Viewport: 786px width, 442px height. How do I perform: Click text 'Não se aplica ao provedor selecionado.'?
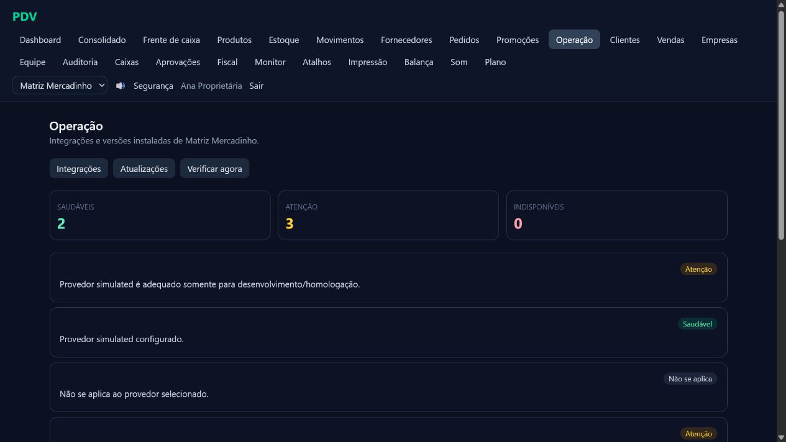(x=134, y=394)
